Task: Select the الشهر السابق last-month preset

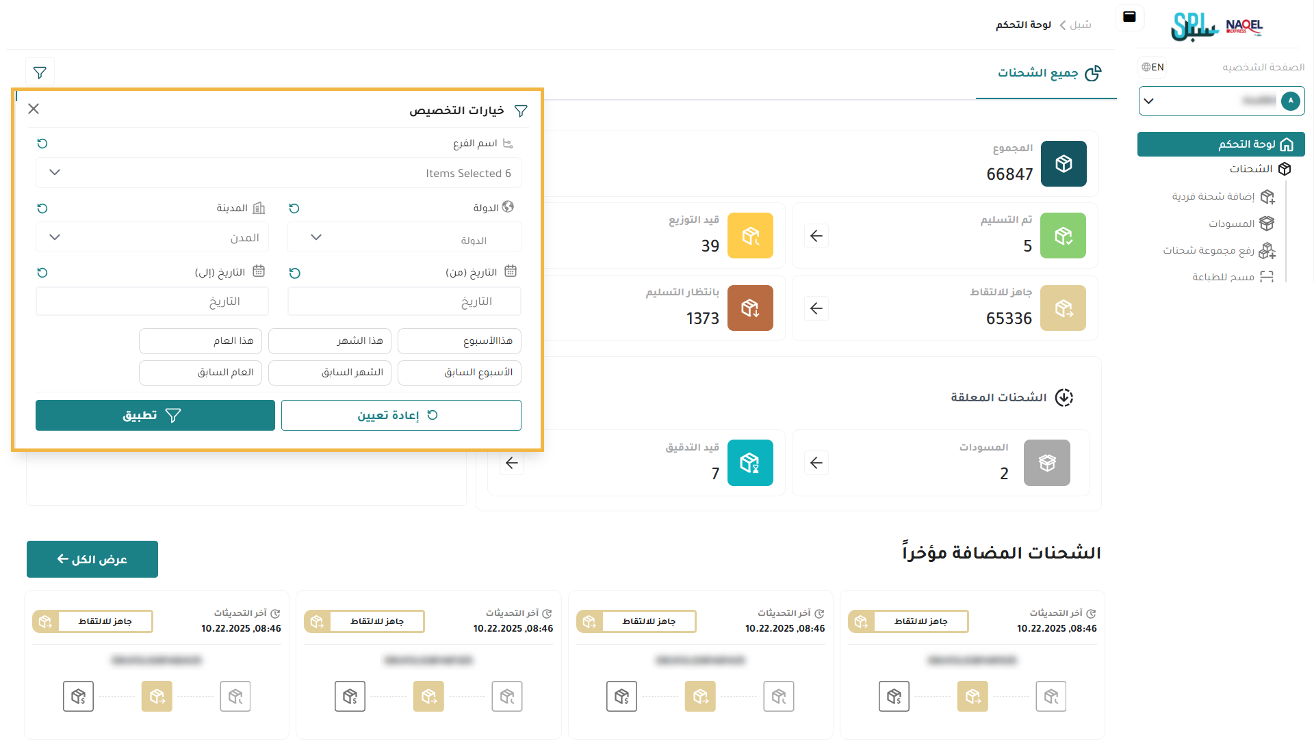Action: pos(330,373)
